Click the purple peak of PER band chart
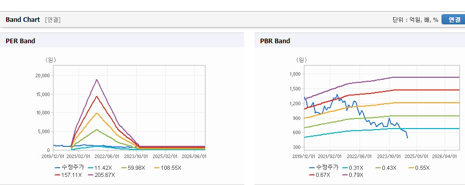The width and height of the screenshot is (465, 185). [97, 79]
